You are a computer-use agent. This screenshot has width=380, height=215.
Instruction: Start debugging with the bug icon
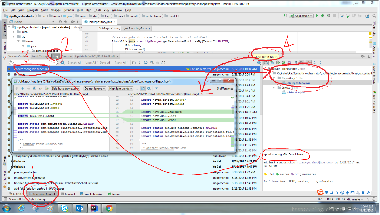click(x=323, y=16)
